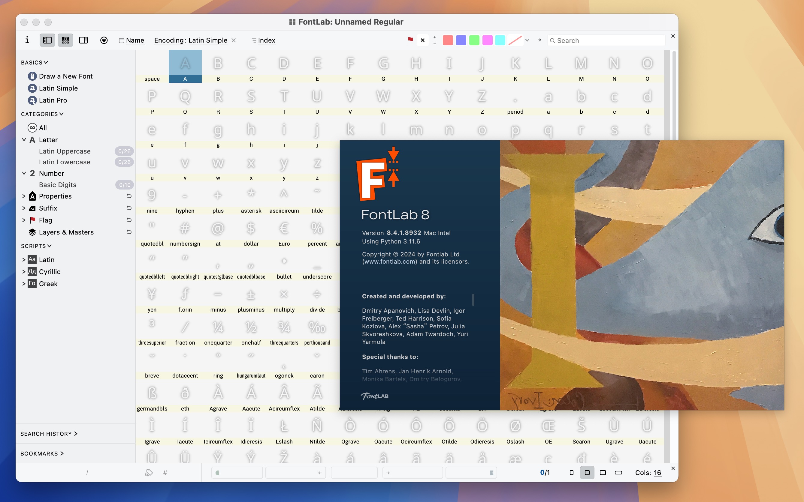
Task: Expand the Properties category
Action: coord(24,196)
